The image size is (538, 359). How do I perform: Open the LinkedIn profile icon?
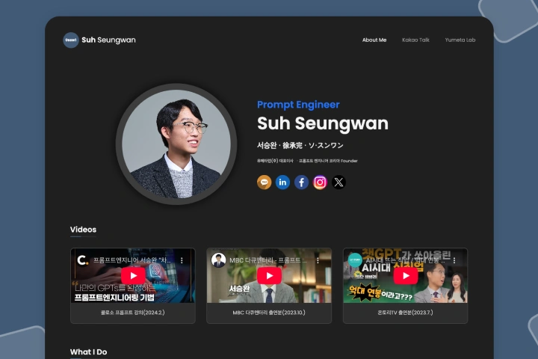282,182
